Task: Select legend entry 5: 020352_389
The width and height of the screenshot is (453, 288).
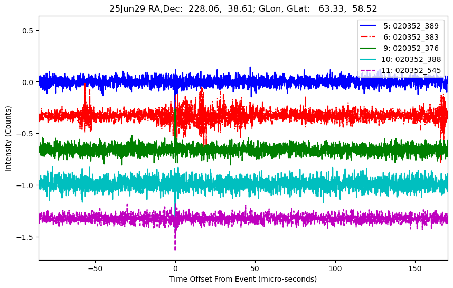Action: (411, 26)
